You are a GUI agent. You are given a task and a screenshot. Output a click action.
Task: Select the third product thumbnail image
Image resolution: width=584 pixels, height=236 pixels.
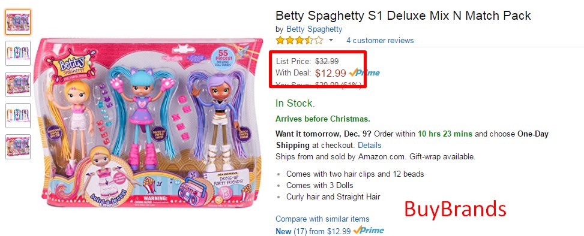pyautogui.click(x=18, y=84)
